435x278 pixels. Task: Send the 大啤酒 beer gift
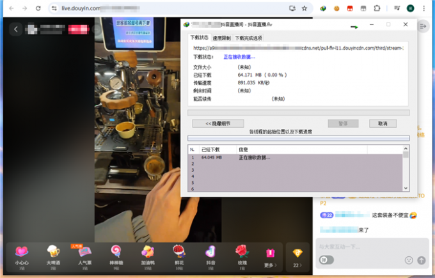click(x=53, y=257)
